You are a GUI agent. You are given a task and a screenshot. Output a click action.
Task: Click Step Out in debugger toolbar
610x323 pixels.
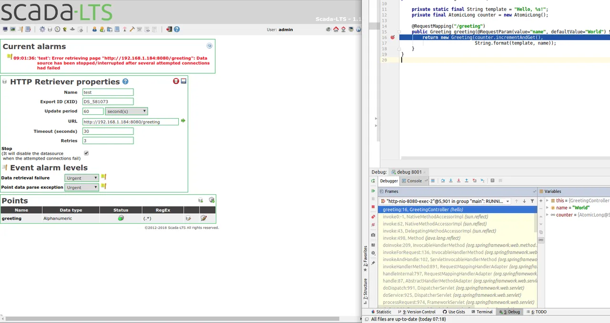click(467, 181)
